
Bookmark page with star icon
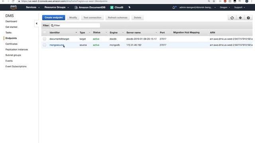pos(214,1)
